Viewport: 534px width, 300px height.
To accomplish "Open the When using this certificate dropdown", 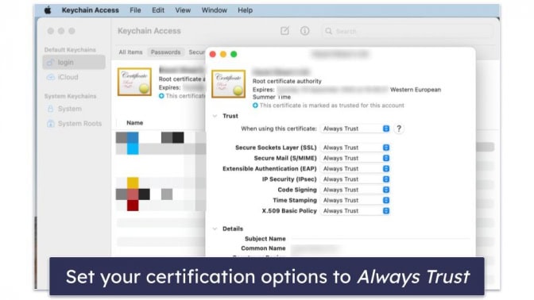I will click(x=355, y=129).
